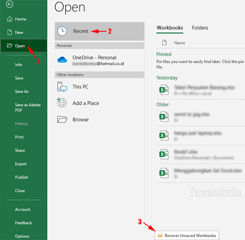This screenshot has width=245, height=240.
Task: Click the Excel icon under Yesterday
Action: point(164,89)
